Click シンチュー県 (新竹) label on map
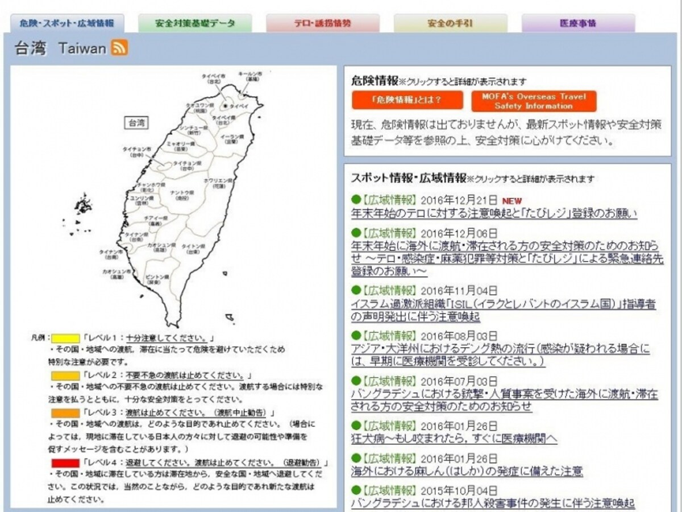The height and width of the screenshot is (512, 682). coord(194,130)
